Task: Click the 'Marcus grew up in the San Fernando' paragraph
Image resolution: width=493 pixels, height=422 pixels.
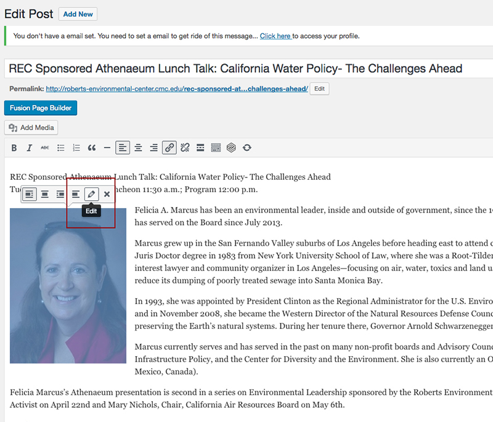Action: (314, 262)
